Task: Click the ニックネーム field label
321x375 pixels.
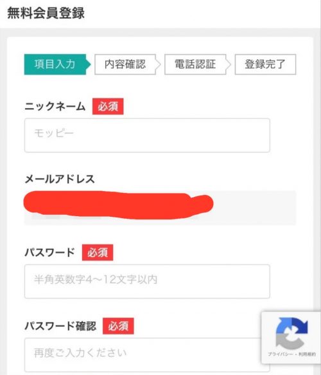Action: point(55,106)
